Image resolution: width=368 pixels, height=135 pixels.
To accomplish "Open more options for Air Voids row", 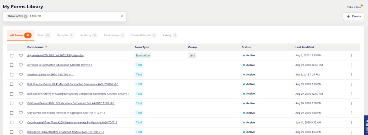I will [x=351, y=65].
